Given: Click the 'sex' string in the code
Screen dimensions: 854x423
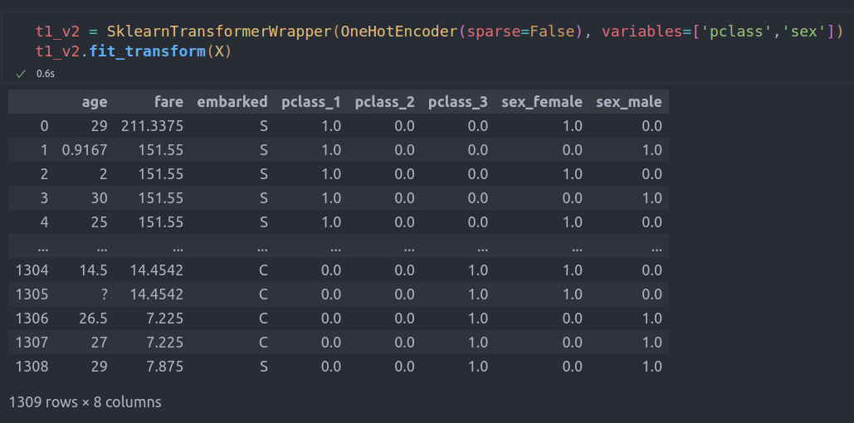Looking at the screenshot, I should tap(803, 31).
